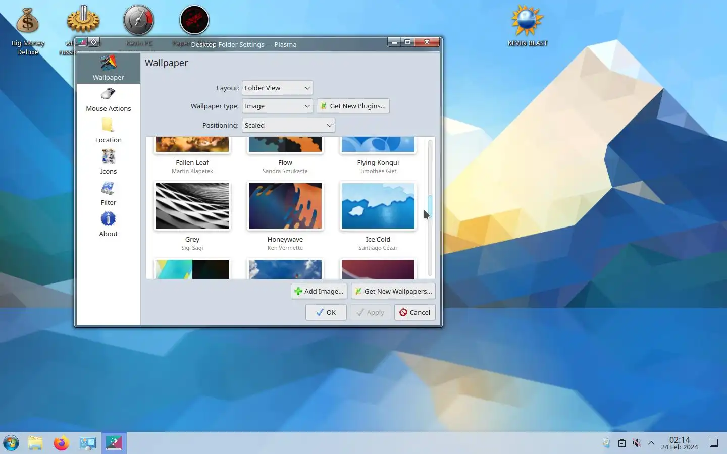The height and width of the screenshot is (454, 727).
Task: Click Get New Wallpapers button
Action: (x=393, y=291)
